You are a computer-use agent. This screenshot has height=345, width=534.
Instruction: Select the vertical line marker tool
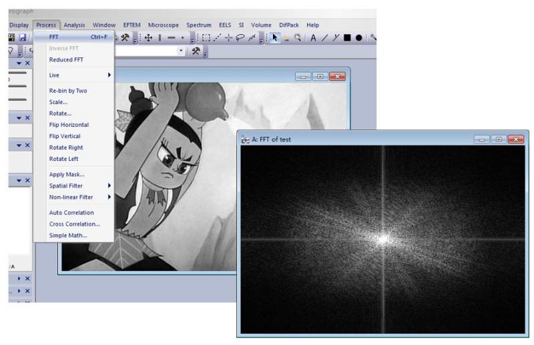tap(160, 38)
